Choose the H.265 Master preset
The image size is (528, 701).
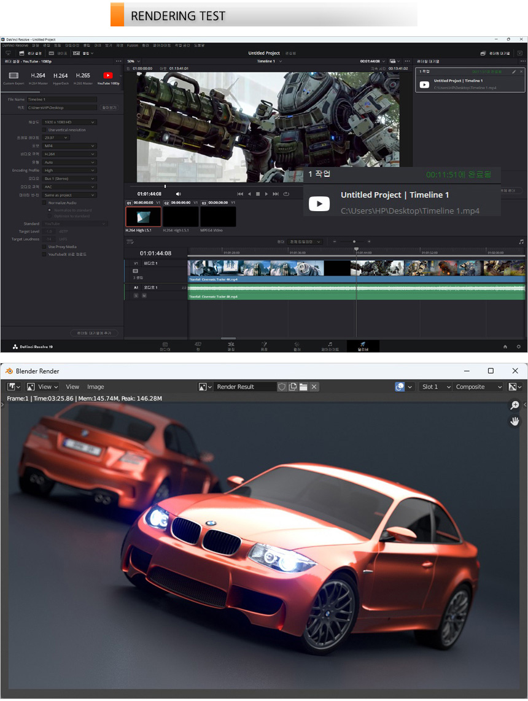coord(83,77)
